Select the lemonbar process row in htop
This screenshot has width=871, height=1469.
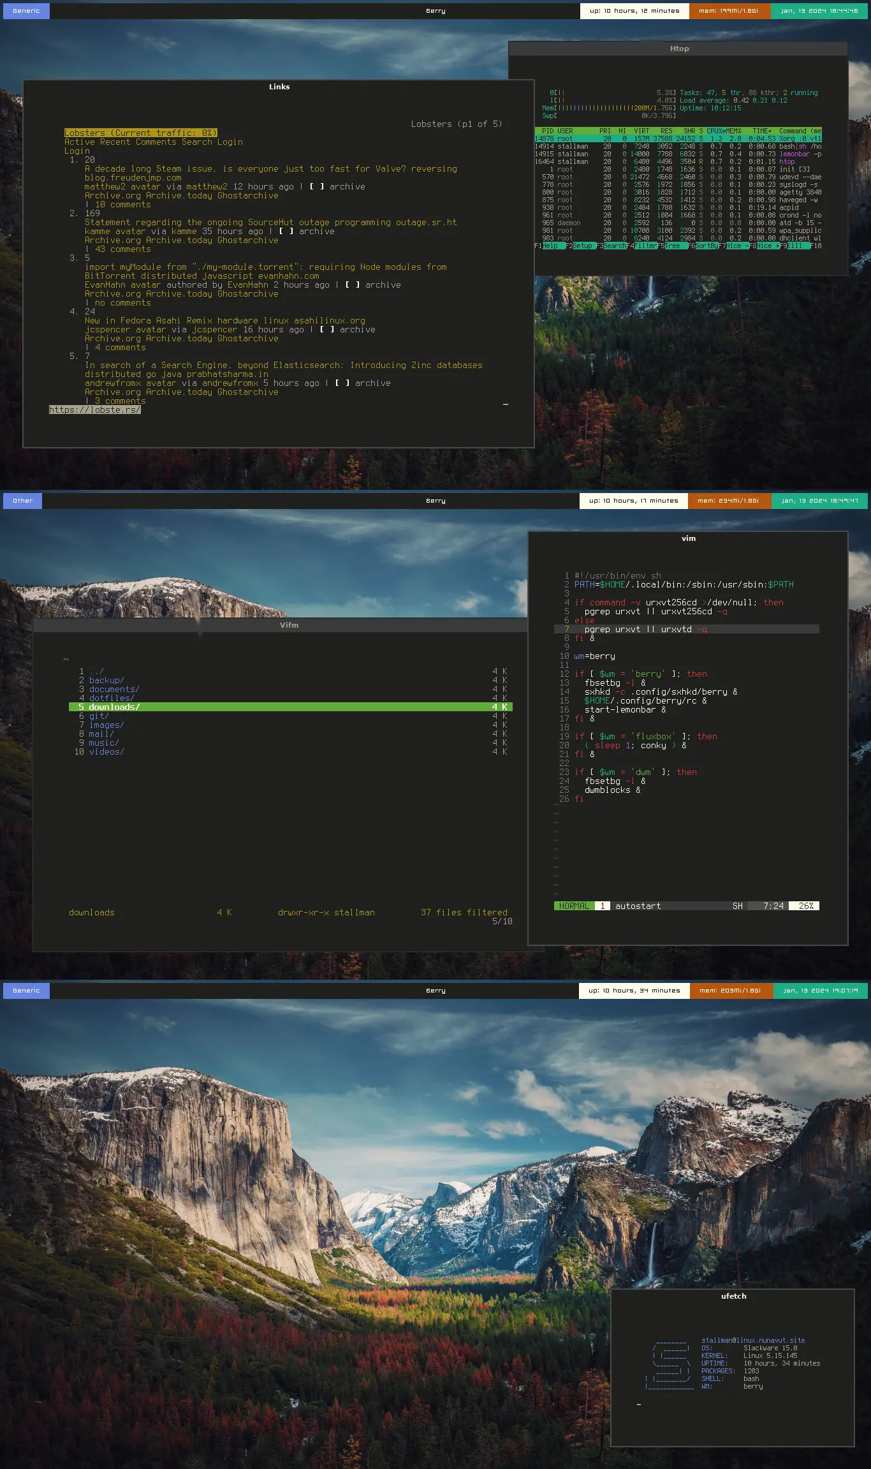(x=678, y=154)
